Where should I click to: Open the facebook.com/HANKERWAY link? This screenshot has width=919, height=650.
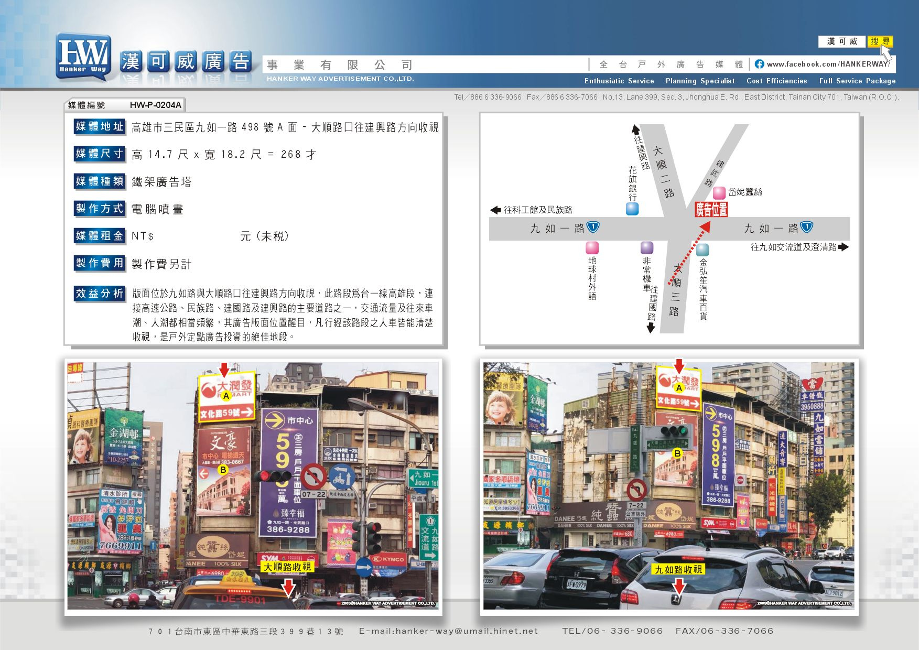pos(828,64)
